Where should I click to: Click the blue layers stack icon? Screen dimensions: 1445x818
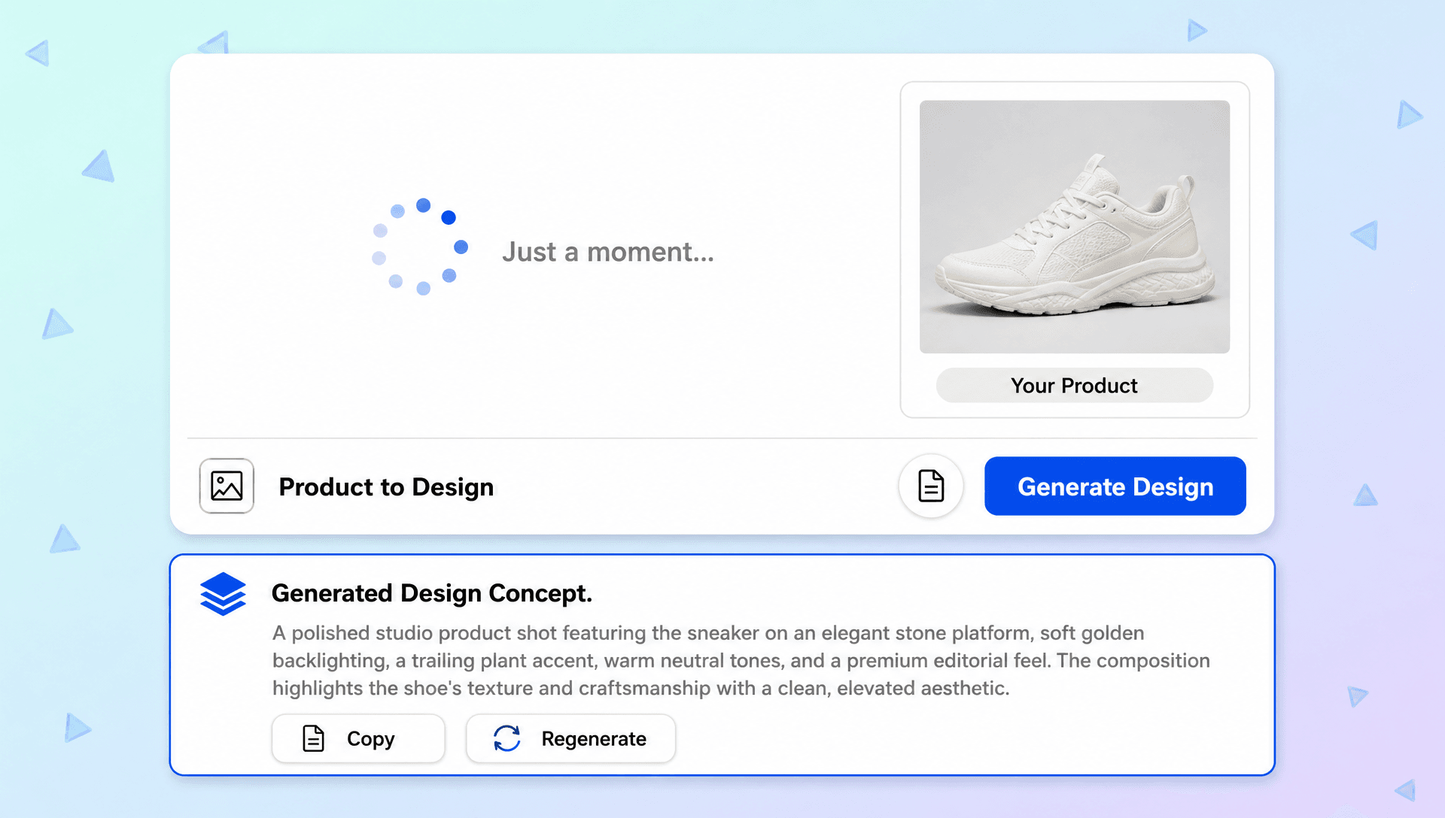tap(224, 594)
